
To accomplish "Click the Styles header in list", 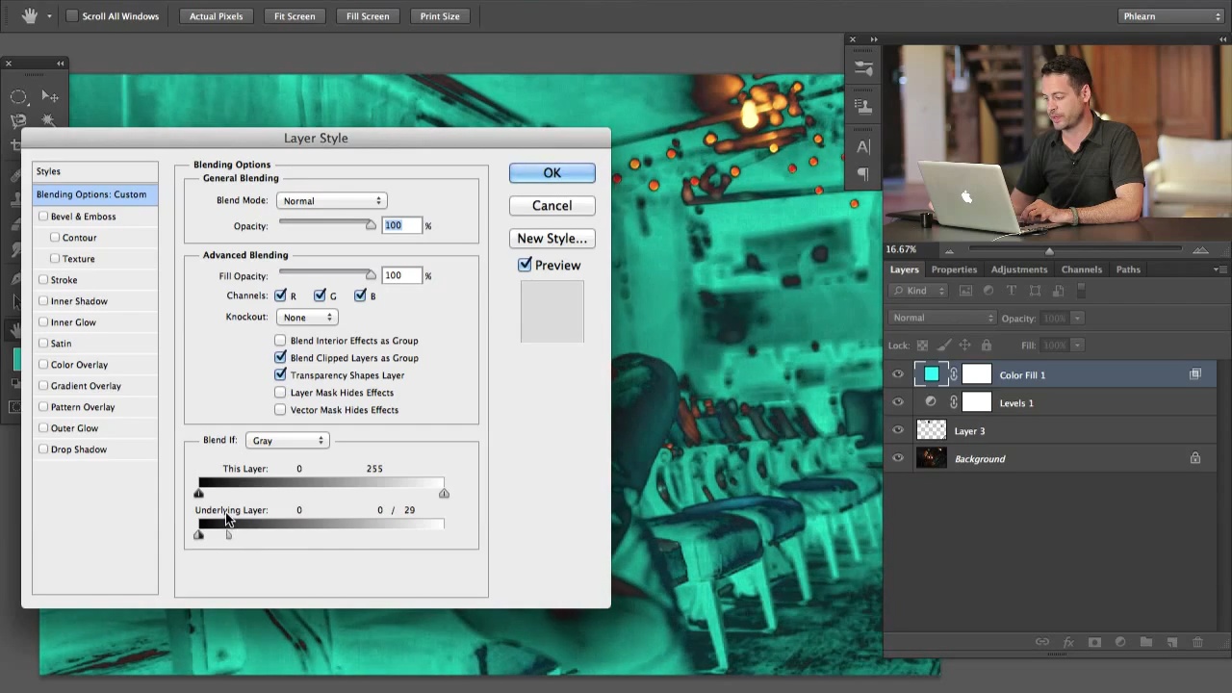I will tap(95, 171).
